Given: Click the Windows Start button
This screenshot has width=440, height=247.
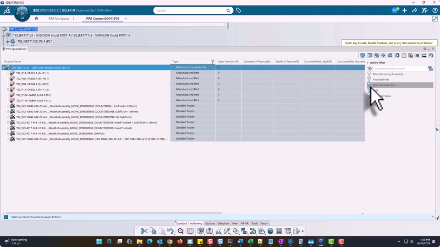Looking at the screenshot, I should pyautogui.click(x=99, y=242).
